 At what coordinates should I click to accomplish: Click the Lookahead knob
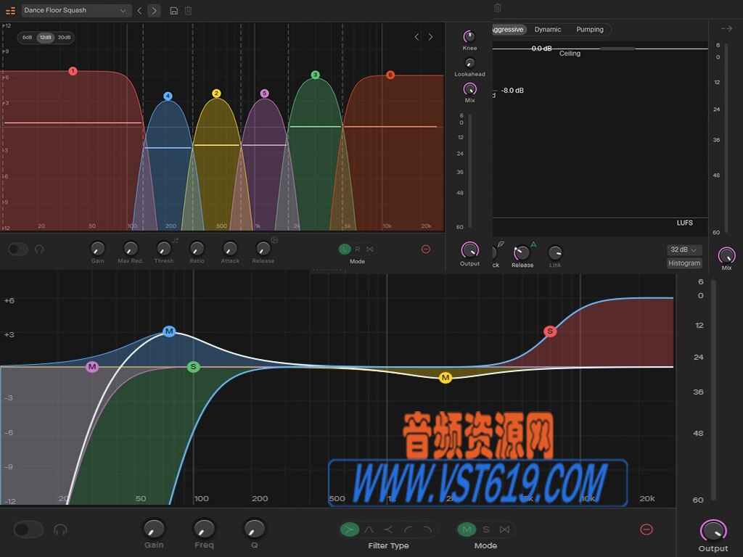click(x=469, y=62)
